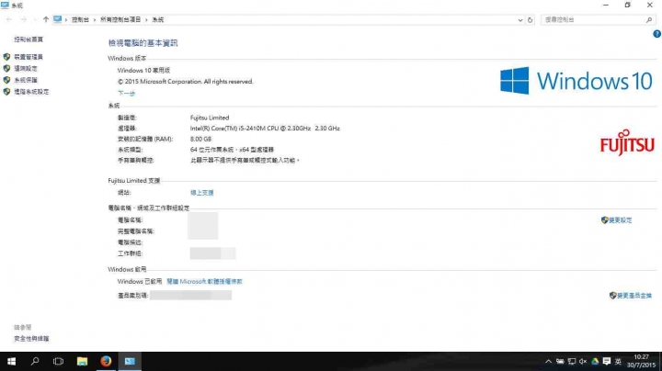Click the processor text Intel Core i5-2410M
This screenshot has width=662, height=371.
[265, 129]
